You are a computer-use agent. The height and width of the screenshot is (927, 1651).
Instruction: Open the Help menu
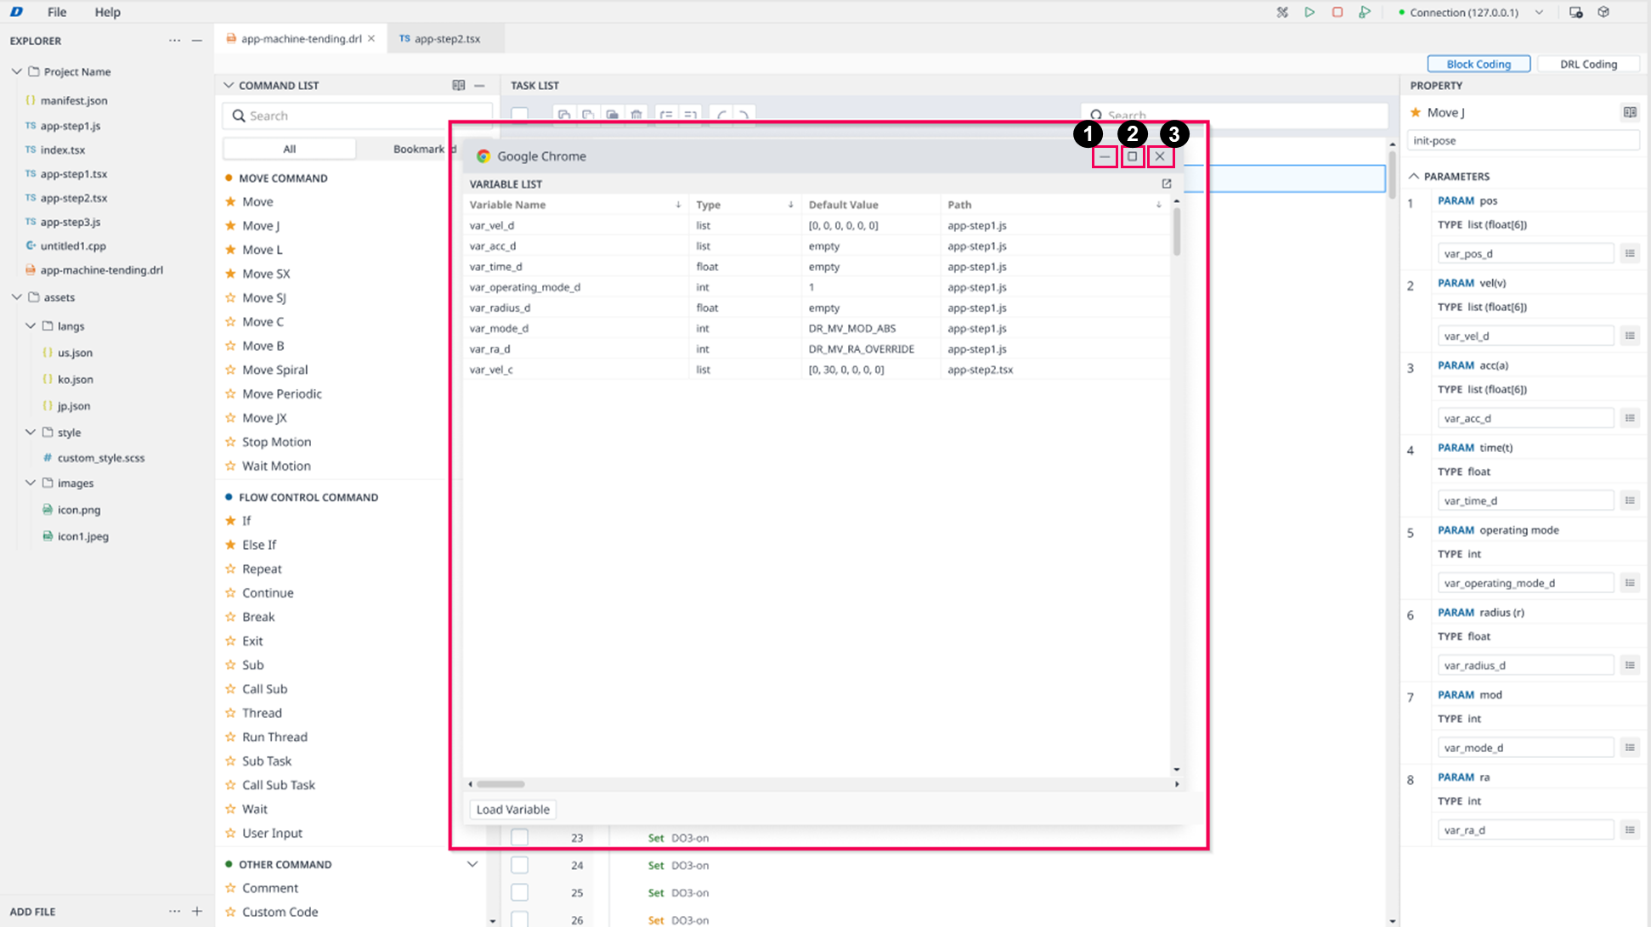[x=107, y=12]
